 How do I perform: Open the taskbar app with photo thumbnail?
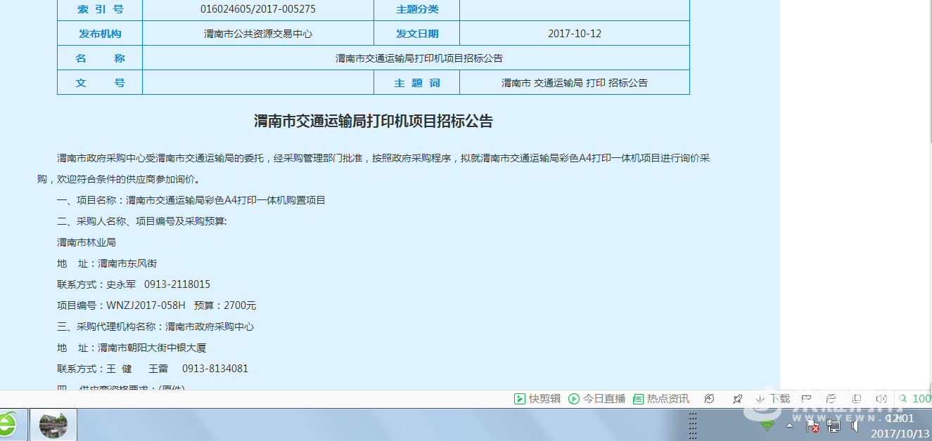click(x=53, y=425)
